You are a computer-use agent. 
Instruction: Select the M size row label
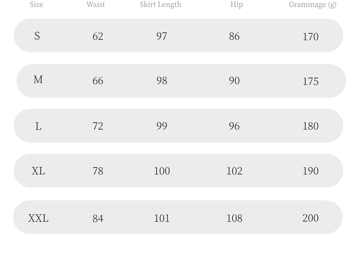tap(38, 80)
